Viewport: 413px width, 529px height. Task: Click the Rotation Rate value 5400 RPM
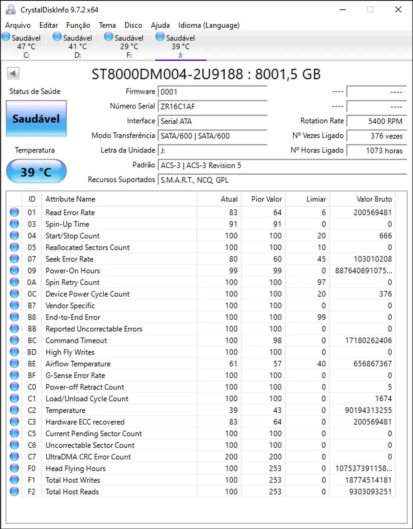377,121
